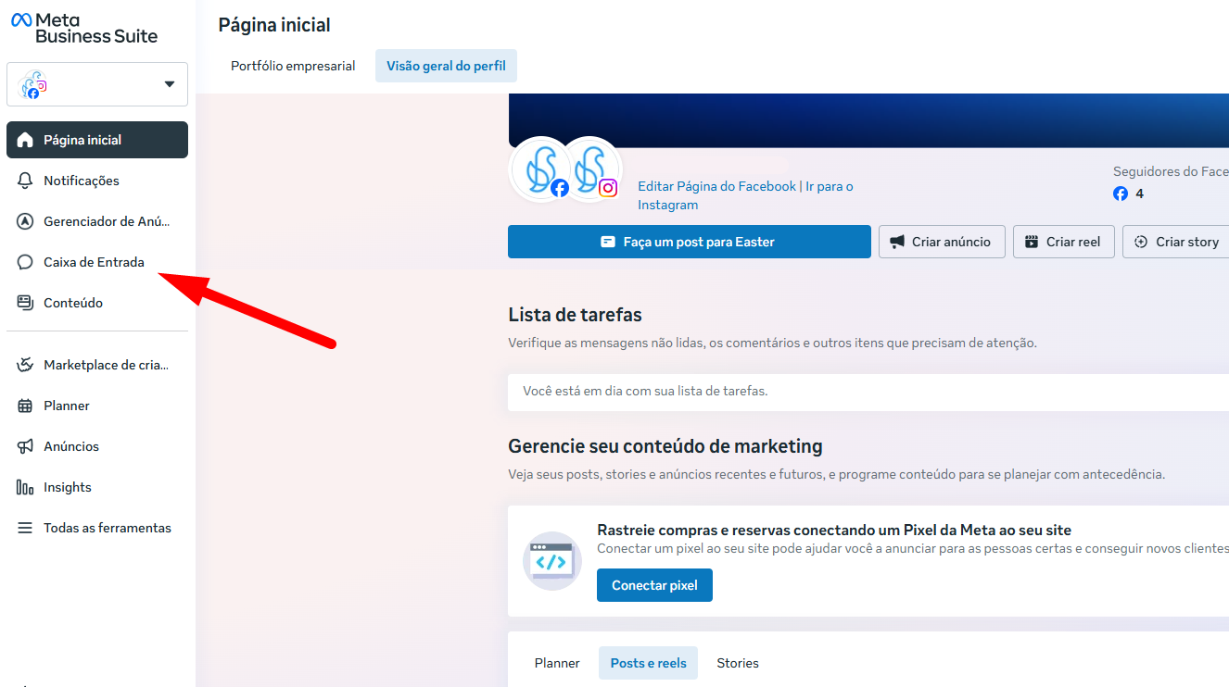
Task: Click the Meta Business Suite logo
Action: pos(84,28)
